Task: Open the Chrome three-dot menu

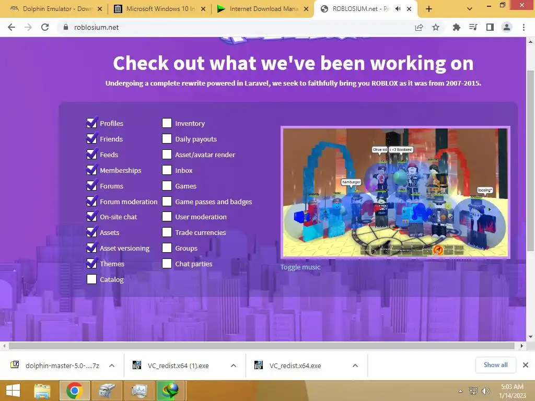Action: click(x=524, y=27)
